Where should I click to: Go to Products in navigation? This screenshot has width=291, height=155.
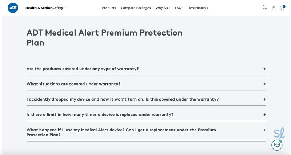coord(109,8)
